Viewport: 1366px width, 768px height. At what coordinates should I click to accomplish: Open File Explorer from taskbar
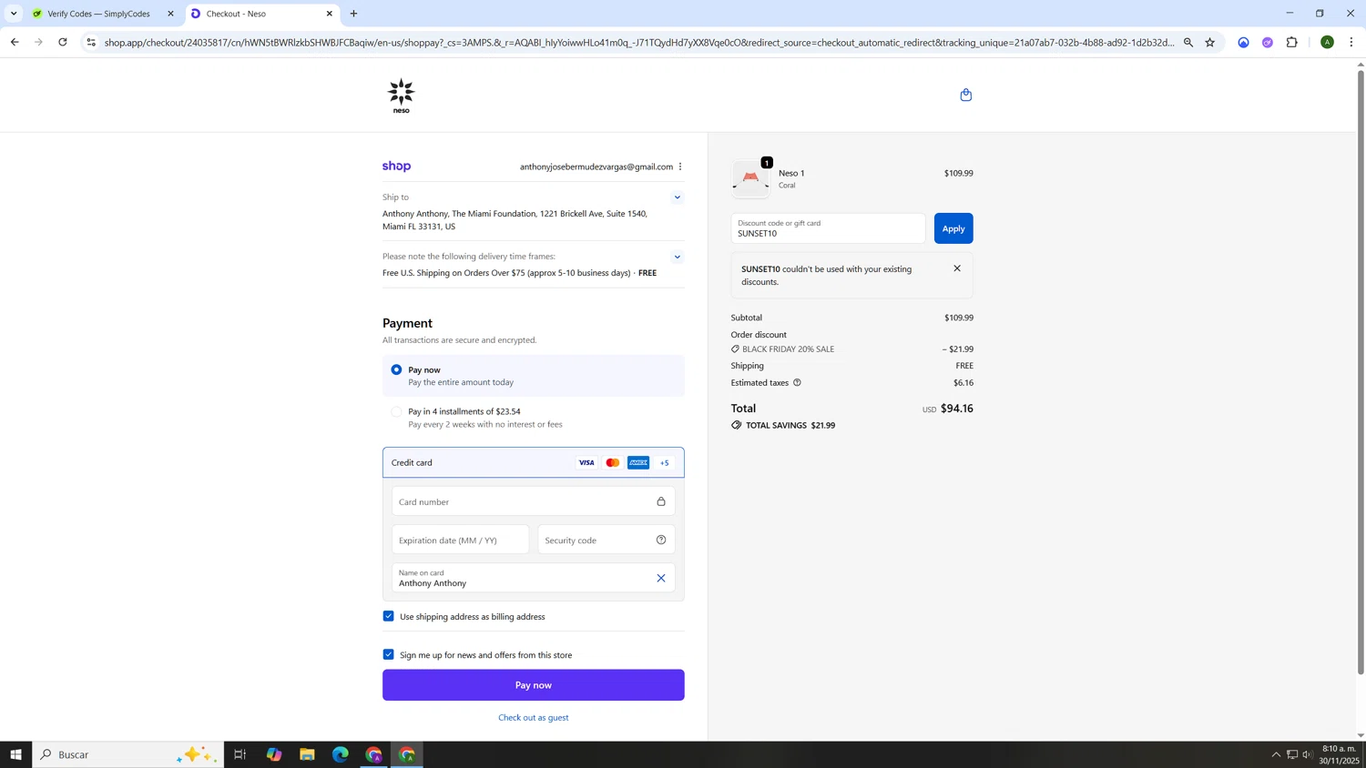click(307, 754)
